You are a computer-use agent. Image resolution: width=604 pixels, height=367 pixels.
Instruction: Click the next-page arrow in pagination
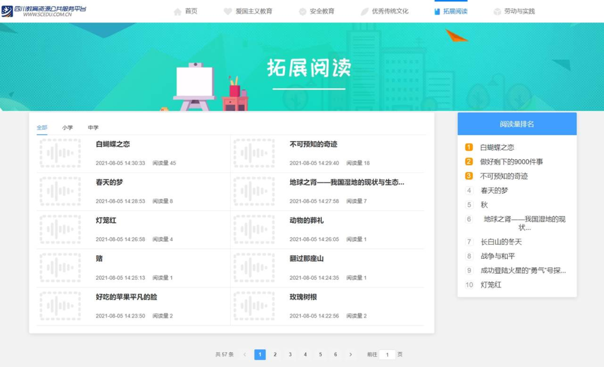click(x=350, y=354)
